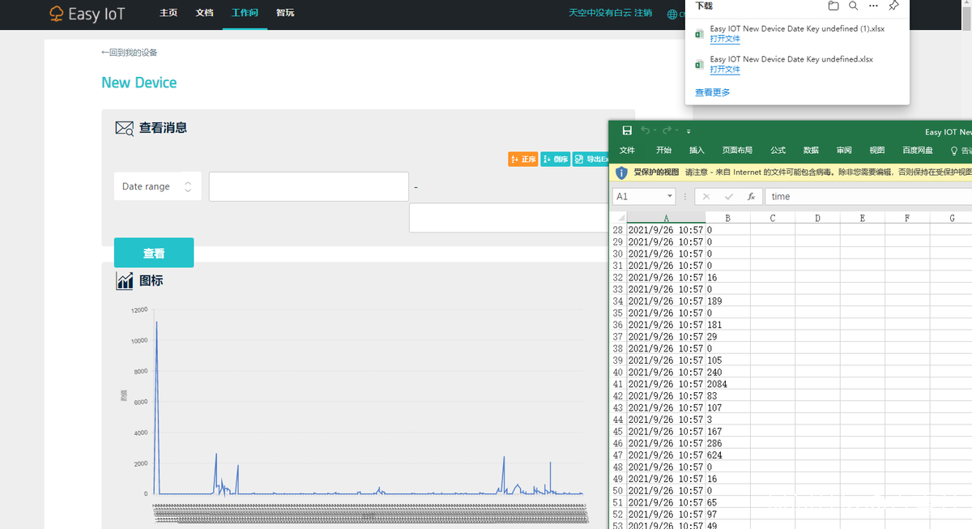Click the Excel save icon
Viewport: 972px width, 529px height.
(627, 130)
